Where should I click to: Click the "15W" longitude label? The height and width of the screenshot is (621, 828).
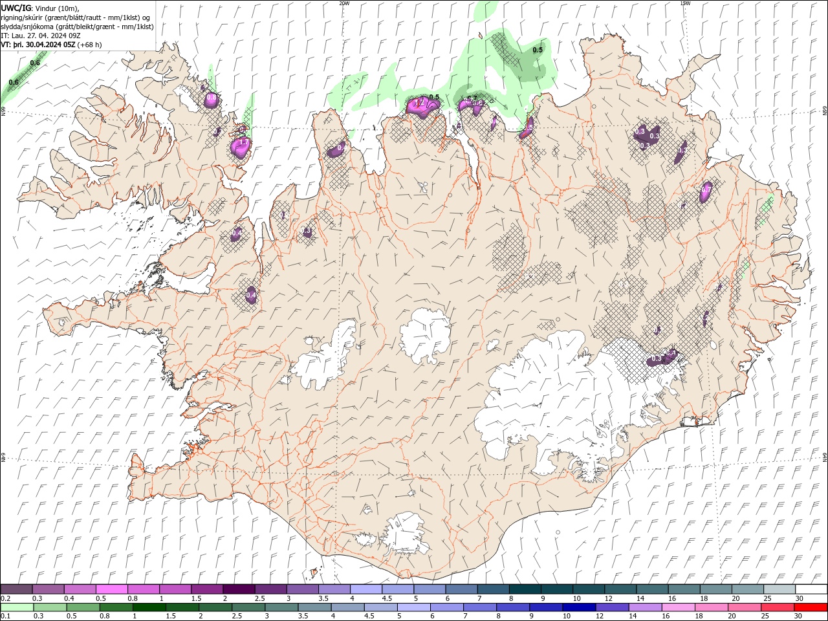click(x=685, y=3)
